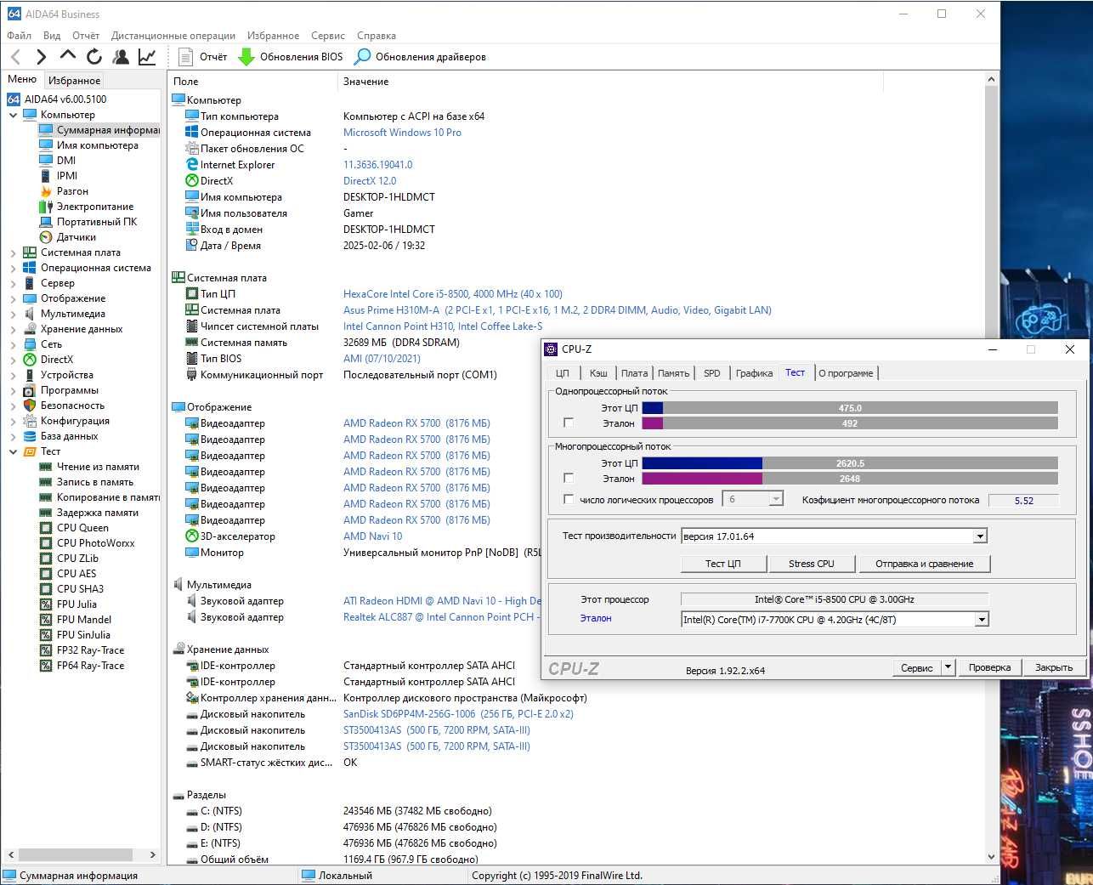
Task: Click Отправка и сравнение button
Action: pos(924,564)
